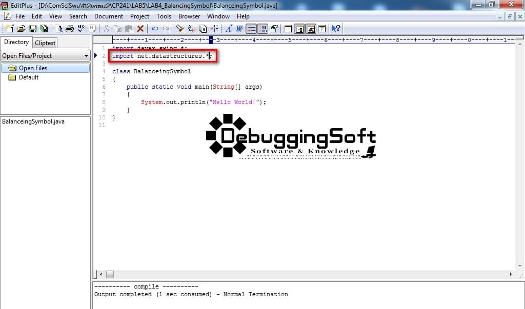Print the document using printer icon

(x=70, y=29)
